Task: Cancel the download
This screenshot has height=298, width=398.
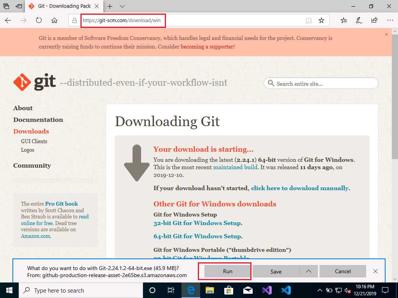Action: pyautogui.click(x=343, y=271)
